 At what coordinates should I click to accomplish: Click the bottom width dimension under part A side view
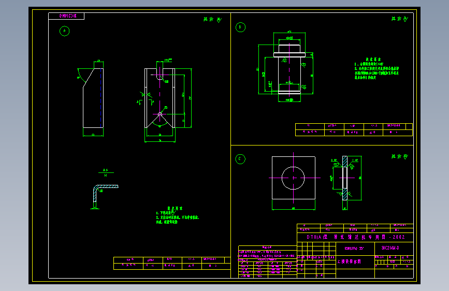(93, 134)
